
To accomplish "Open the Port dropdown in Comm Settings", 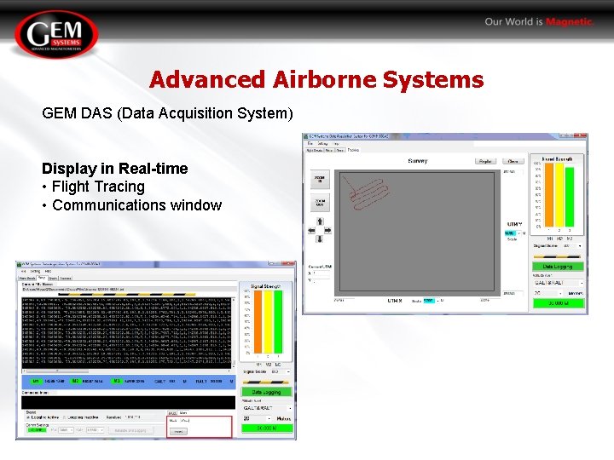I will click(x=66, y=430).
